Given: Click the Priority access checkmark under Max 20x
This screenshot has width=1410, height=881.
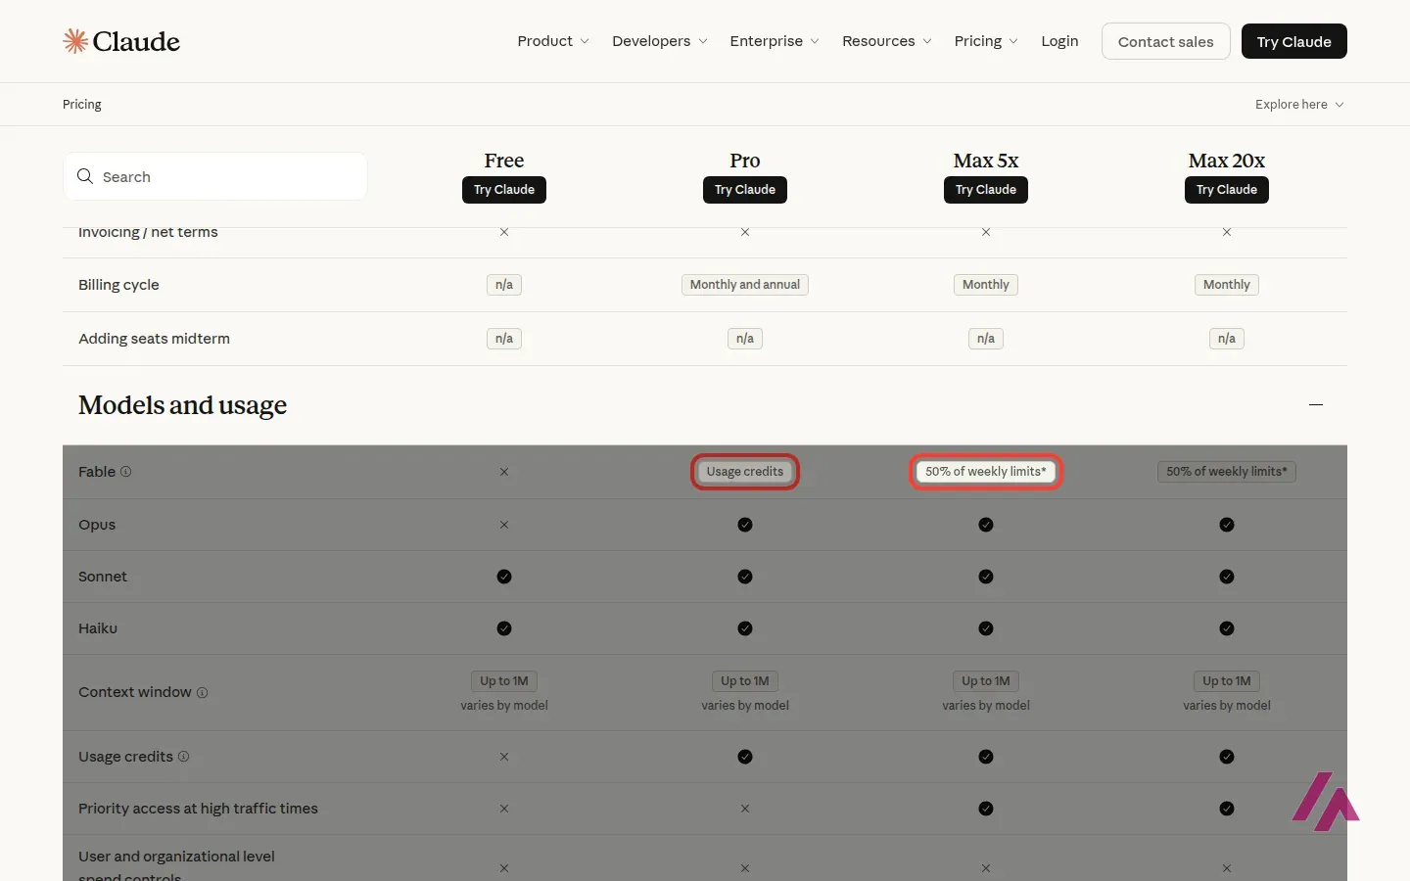Looking at the screenshot, I should 1227,809.
